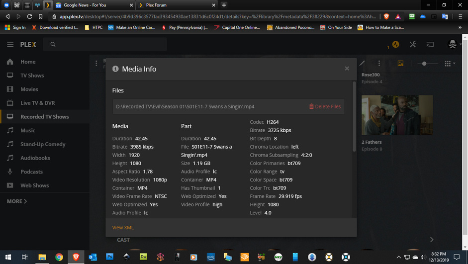This screenshot has height=264, width=468.
Task: Click the bookmark page icon
Action: 41,16
